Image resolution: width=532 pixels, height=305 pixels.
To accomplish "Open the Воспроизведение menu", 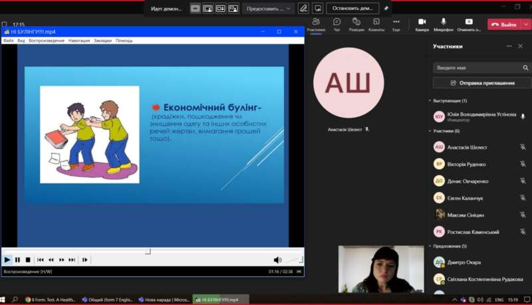I will coord(47,41).
